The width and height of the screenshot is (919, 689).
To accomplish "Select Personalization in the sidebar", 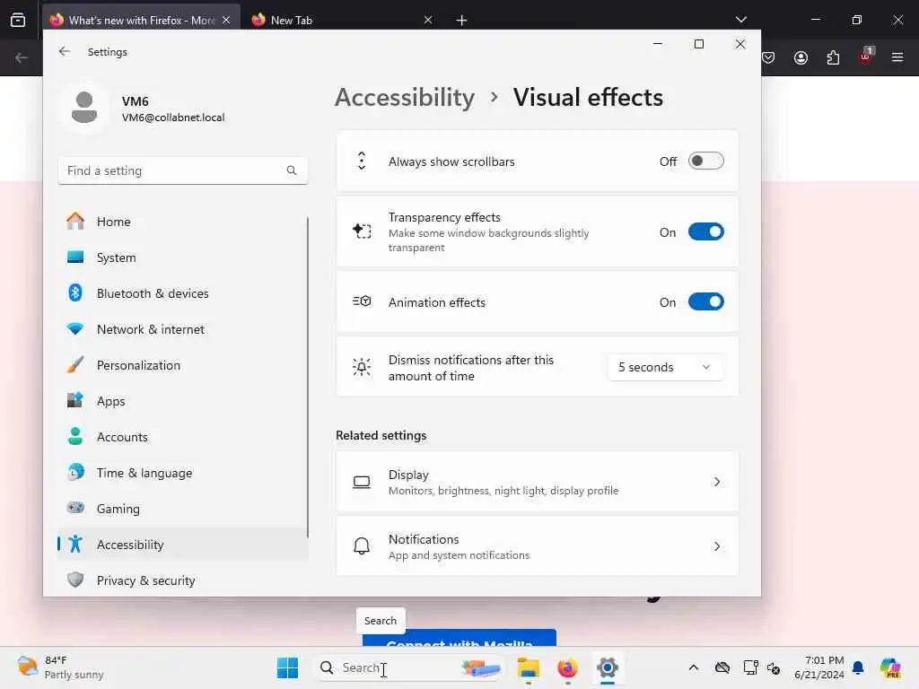I will pos(183,365).
